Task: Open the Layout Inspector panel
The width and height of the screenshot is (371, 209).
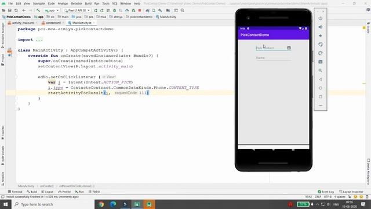Action: click(x=351, y=192)
